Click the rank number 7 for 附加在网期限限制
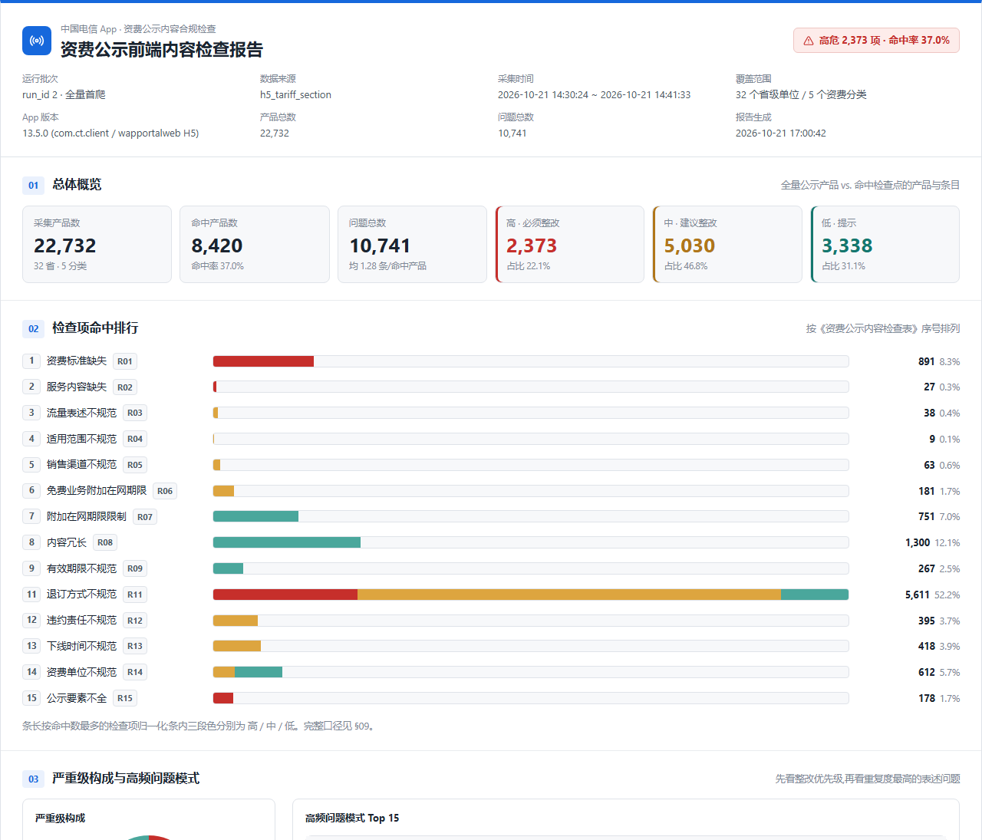The height and width of the screenshot is (840, 982). click(31, 516)
